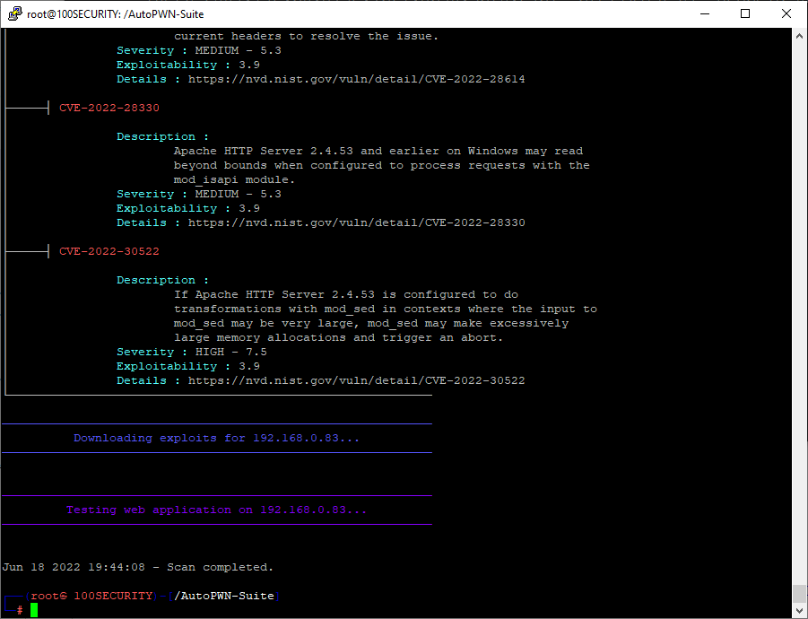Click the scrollbar up arrow
Screen dimensions: 808x619
799,36
